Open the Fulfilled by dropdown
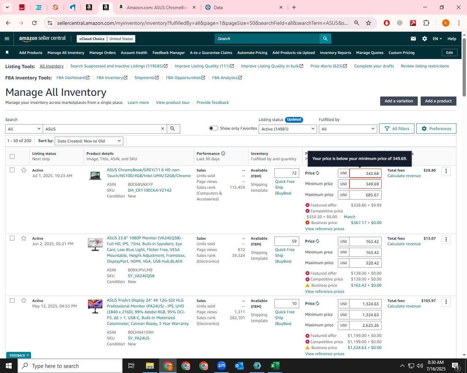 pyautogui.click(x=347, y=129)
